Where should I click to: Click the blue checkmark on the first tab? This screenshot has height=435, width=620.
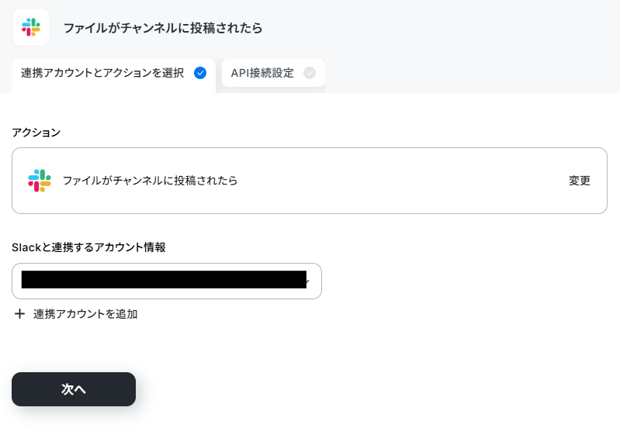(200, 73)
